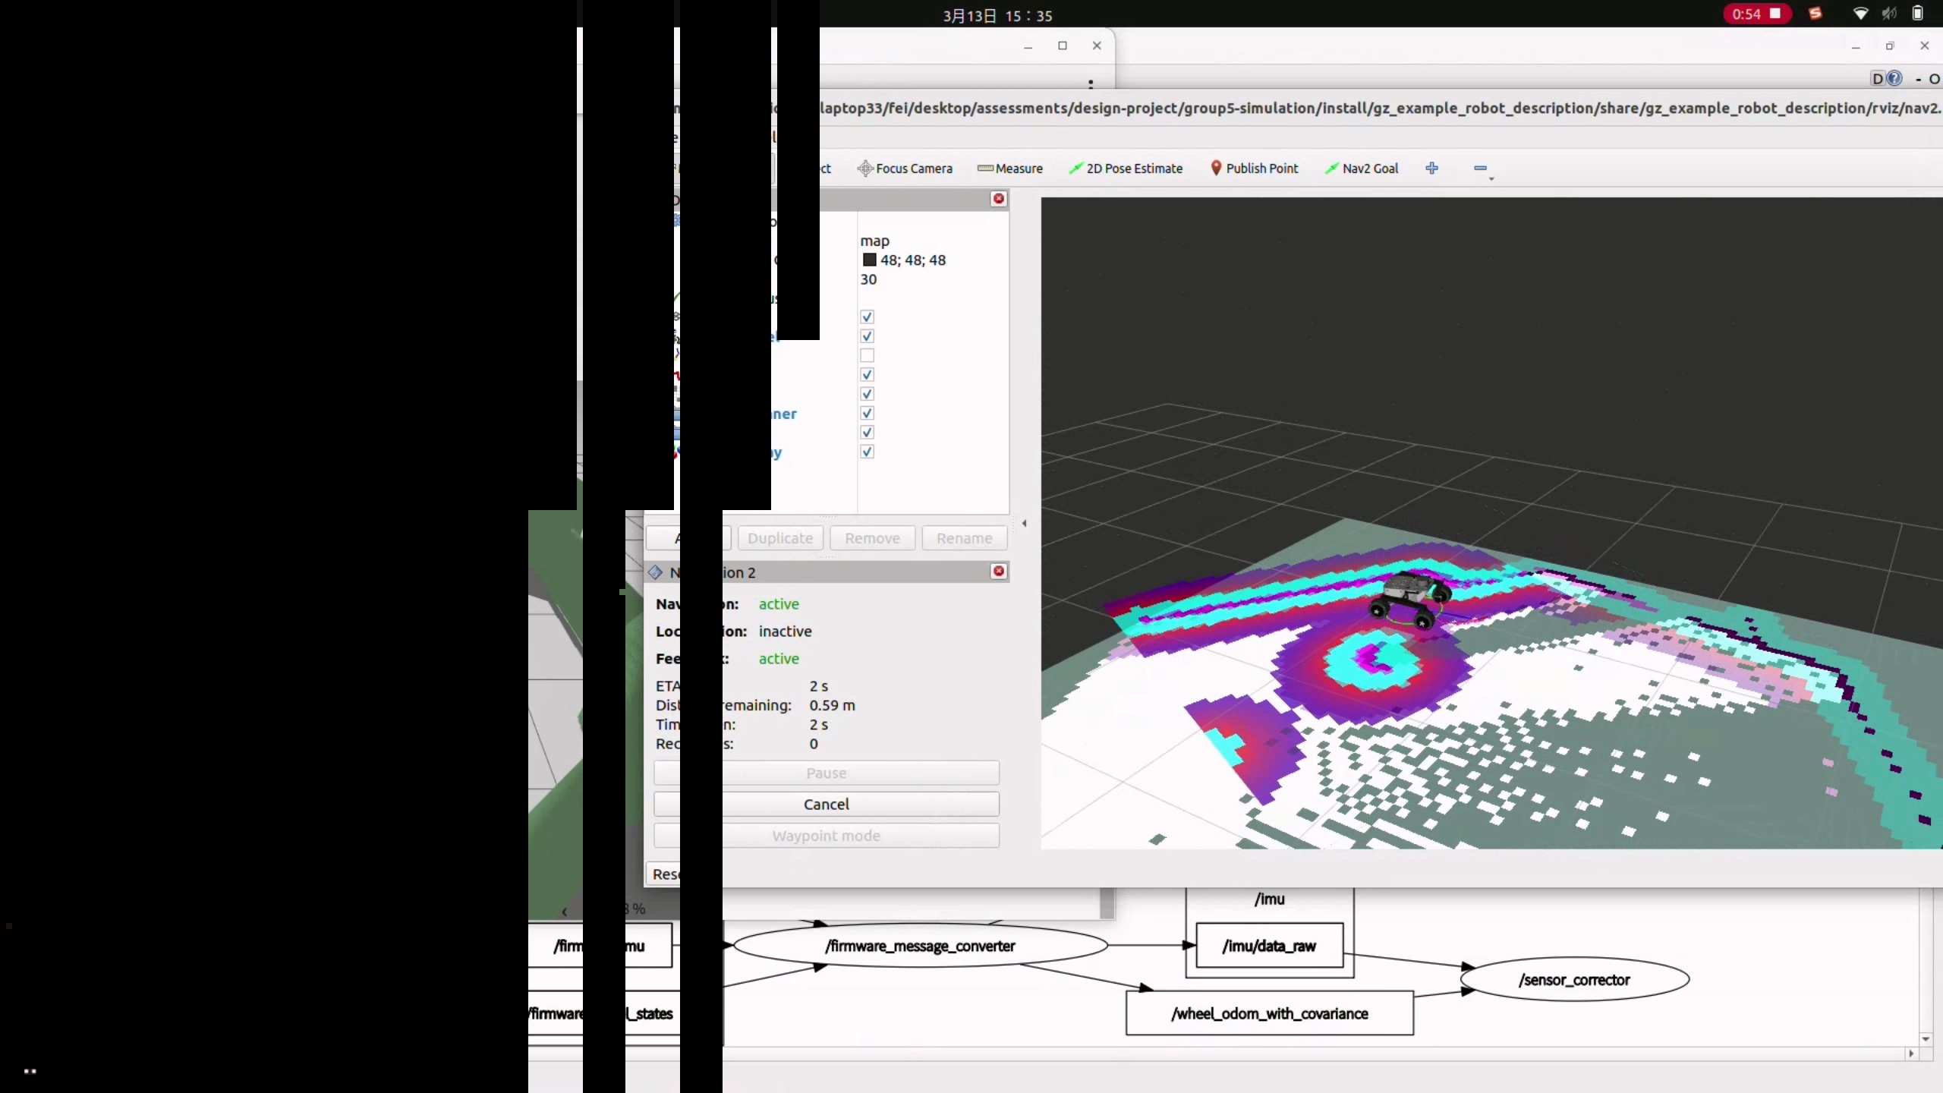
Task: Open the Sogou input method tray icon
Action: click(x=1815, y=14)
